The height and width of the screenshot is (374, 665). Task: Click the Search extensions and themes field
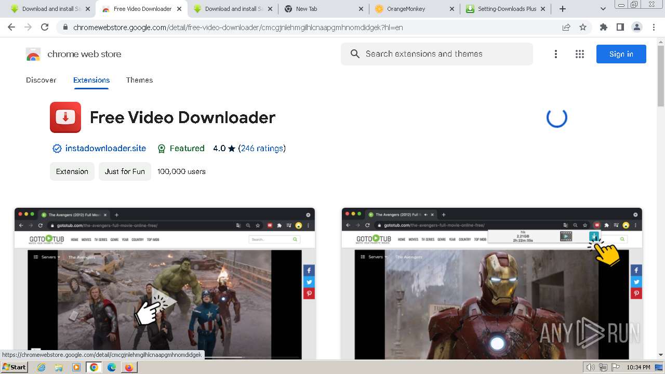[x=437, y=54]
